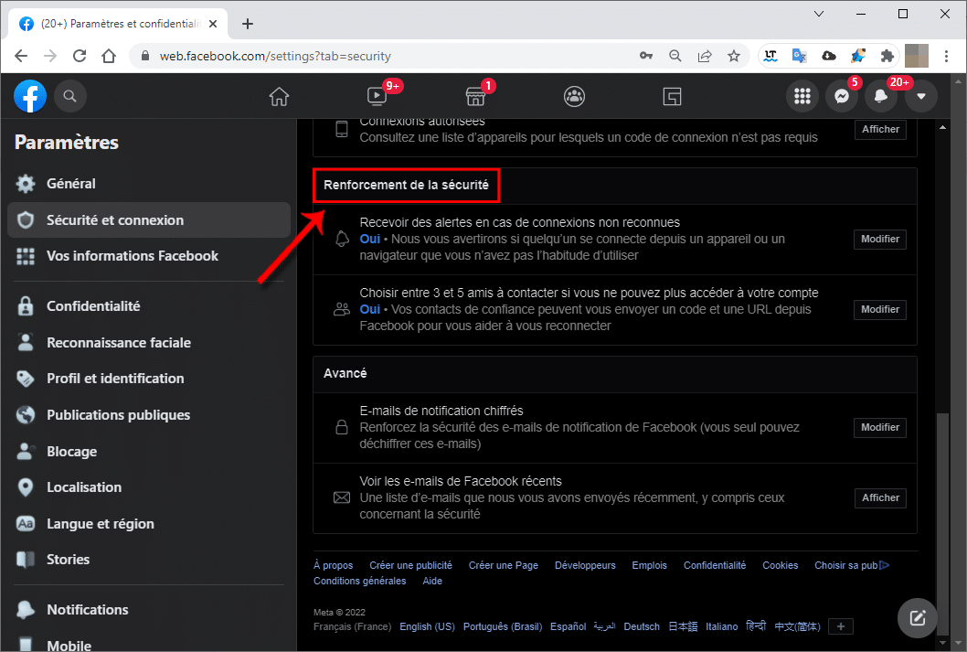Click Afficher for Connexions autorisées
967x652 pixels.
pyautogui.click(x=880, y=130)
